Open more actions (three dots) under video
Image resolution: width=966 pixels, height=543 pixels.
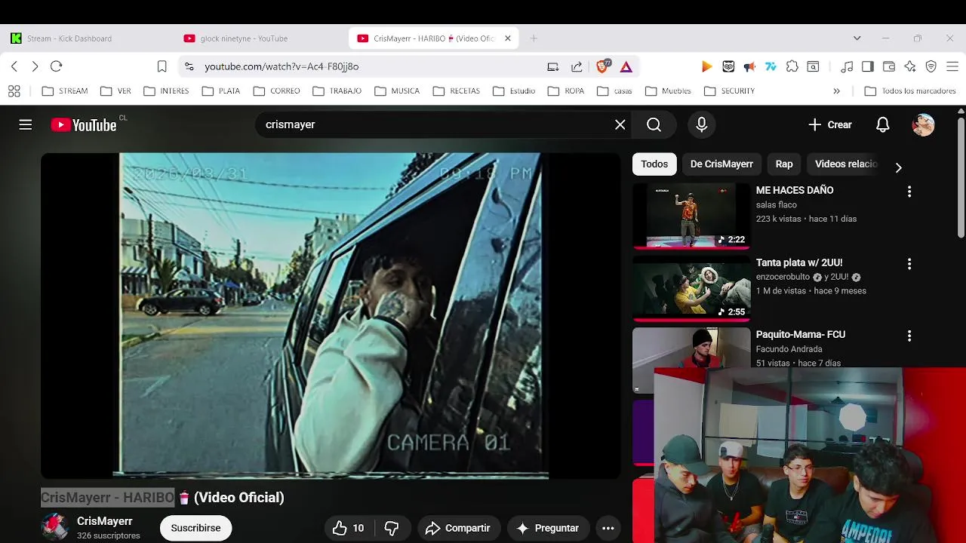608,528
